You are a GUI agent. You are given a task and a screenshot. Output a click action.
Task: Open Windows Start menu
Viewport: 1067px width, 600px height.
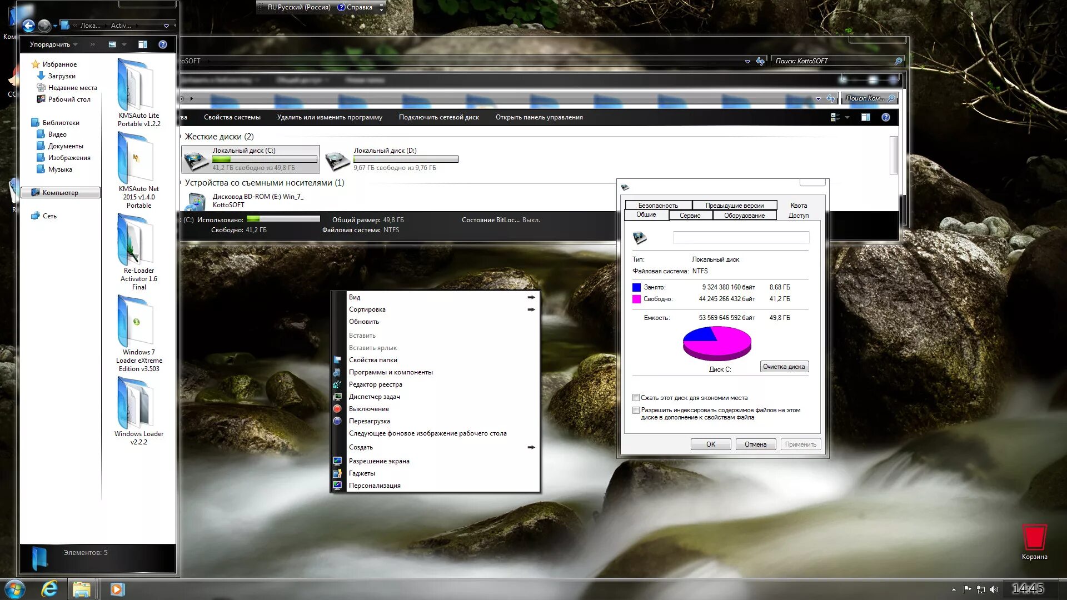point(14,589)
